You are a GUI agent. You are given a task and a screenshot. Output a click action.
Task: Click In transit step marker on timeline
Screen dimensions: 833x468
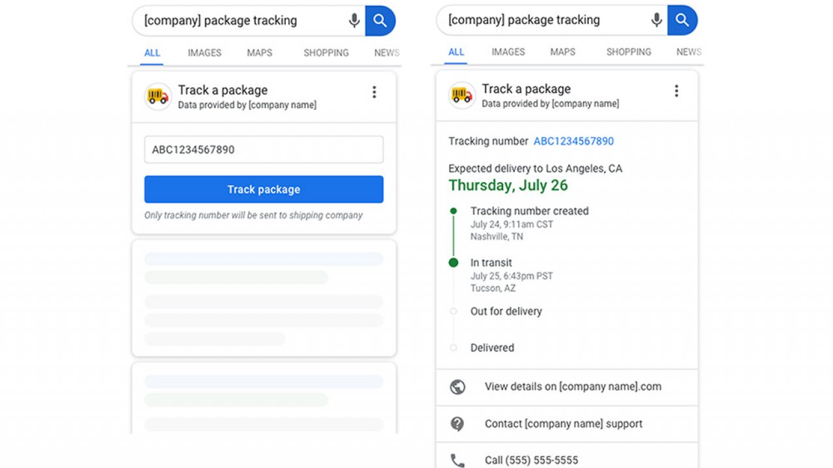(x=454, y=263)
